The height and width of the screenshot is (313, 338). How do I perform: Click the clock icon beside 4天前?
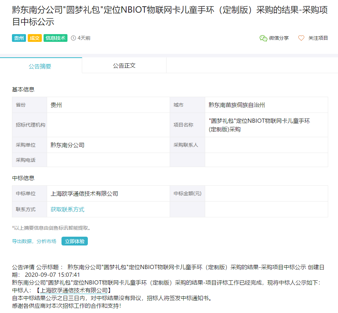coord(73,38)
